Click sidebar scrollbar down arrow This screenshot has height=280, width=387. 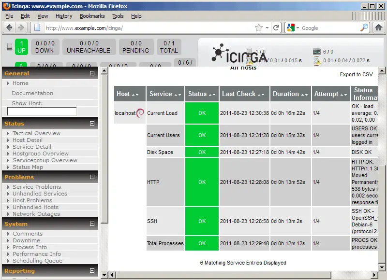pyautogui.click(x=104, y=275)
